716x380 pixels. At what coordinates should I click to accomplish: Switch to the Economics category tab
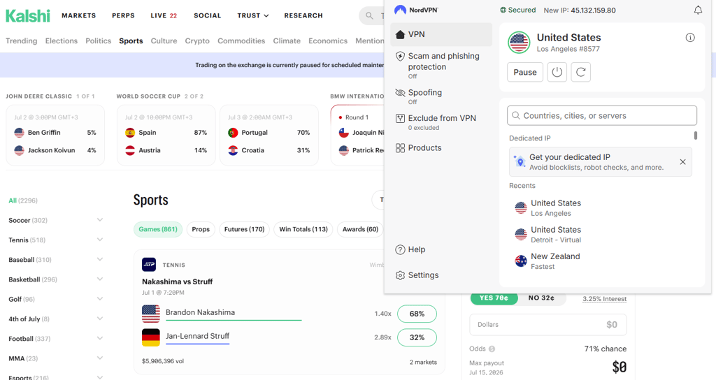(x=328, y=41)
